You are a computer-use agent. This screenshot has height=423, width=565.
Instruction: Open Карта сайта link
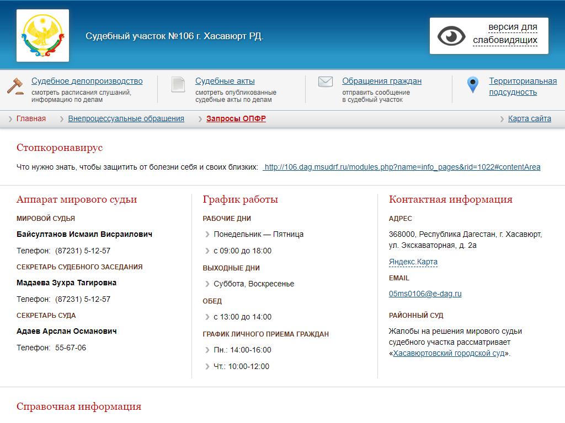tap(529, 118)
